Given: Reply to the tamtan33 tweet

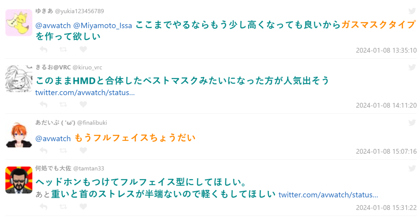Looking at the screenshot, I should (43, 207).
